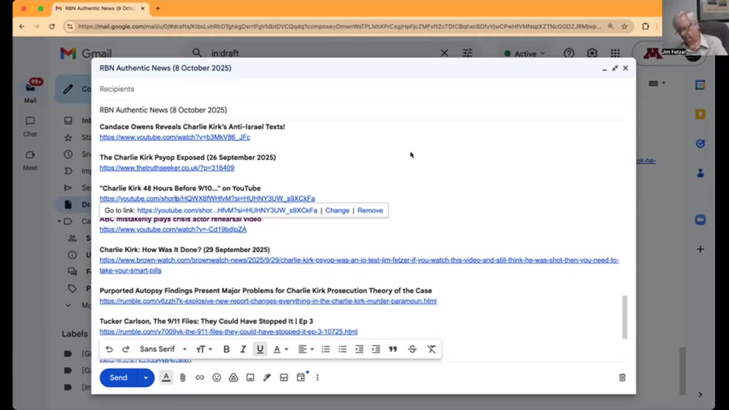Toggle strikethrough formatting
The height and width of the screenshot is (410, 729).
tap(412, 349)
